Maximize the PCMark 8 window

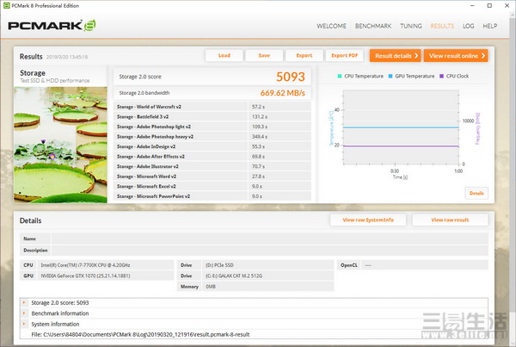[489, 6]
